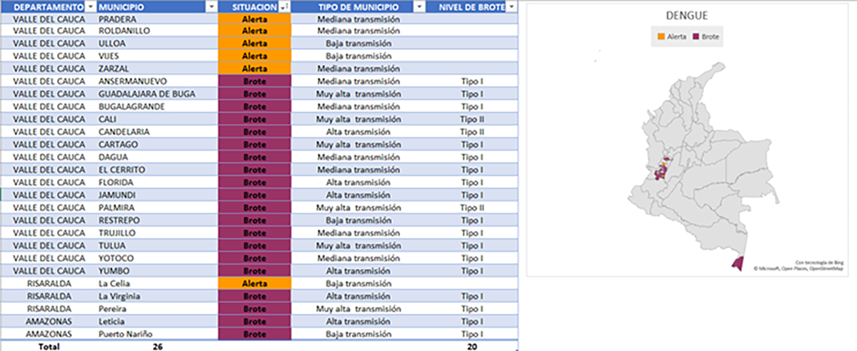Select the AMAZONAS cell for Puerto Nariño

point(48,335)
